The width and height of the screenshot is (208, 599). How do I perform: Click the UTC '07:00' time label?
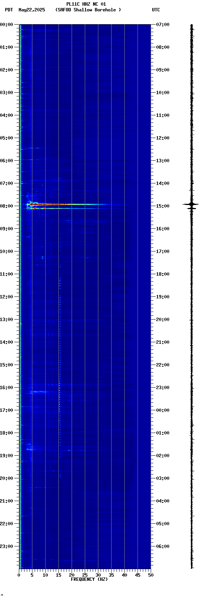pyautogui.click(x=163, y=25)
